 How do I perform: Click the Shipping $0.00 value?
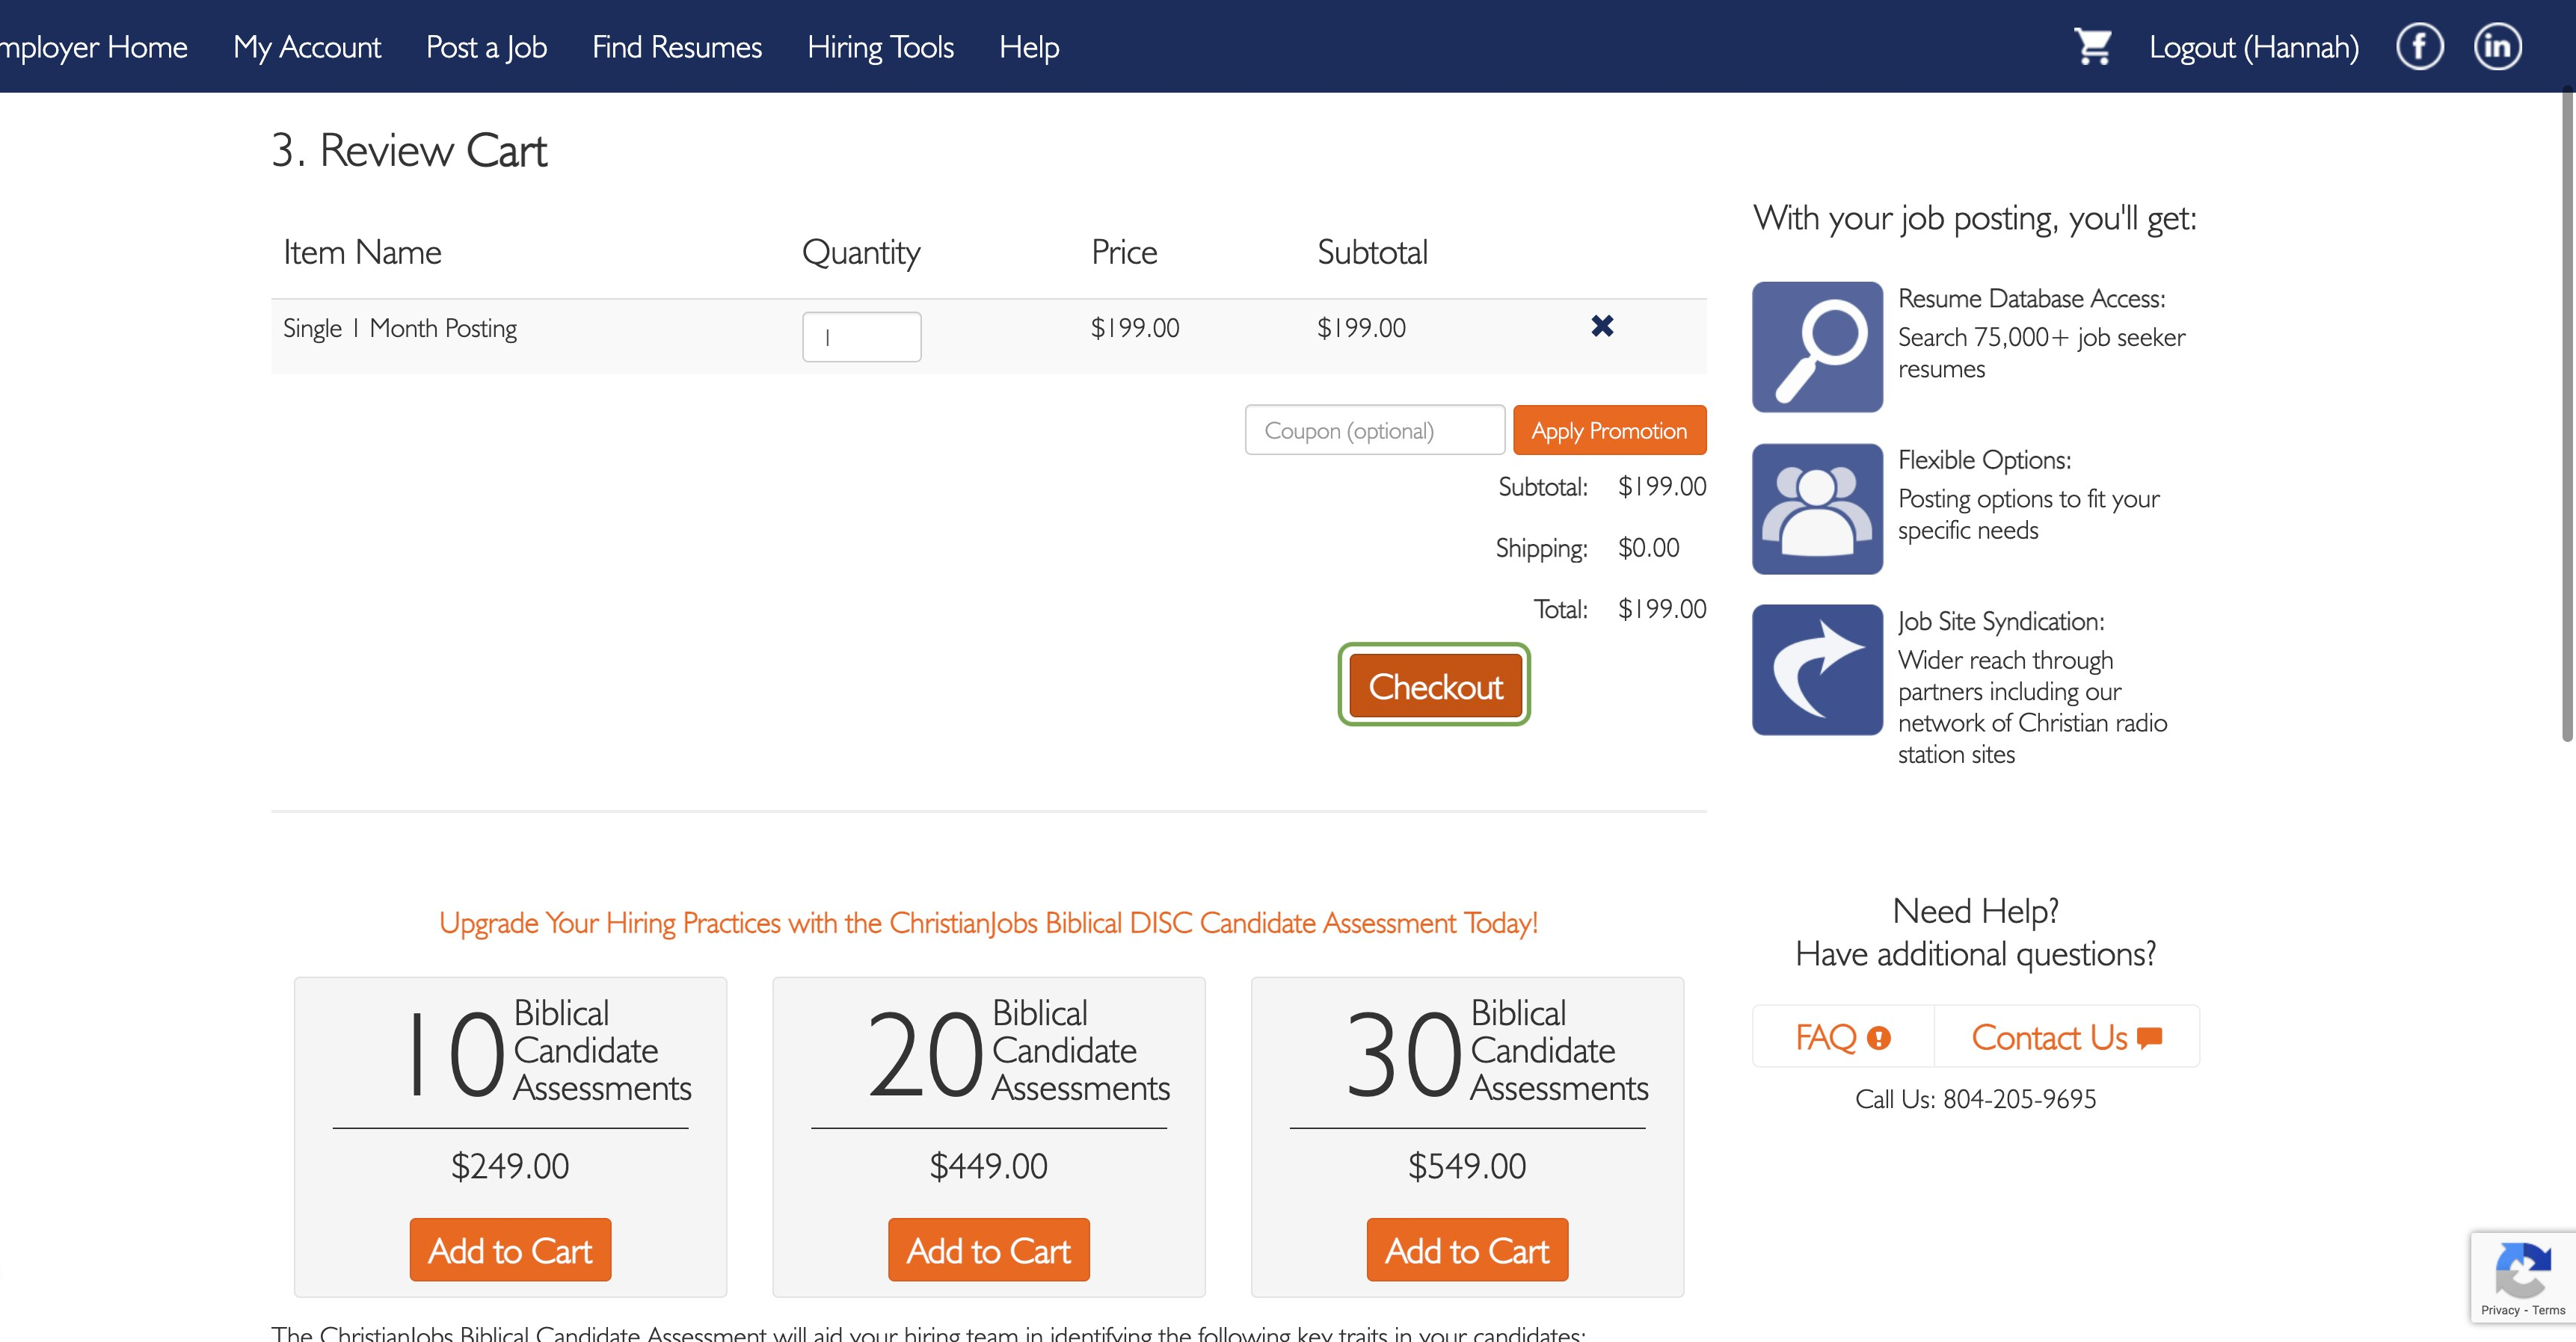[1649, 548]
